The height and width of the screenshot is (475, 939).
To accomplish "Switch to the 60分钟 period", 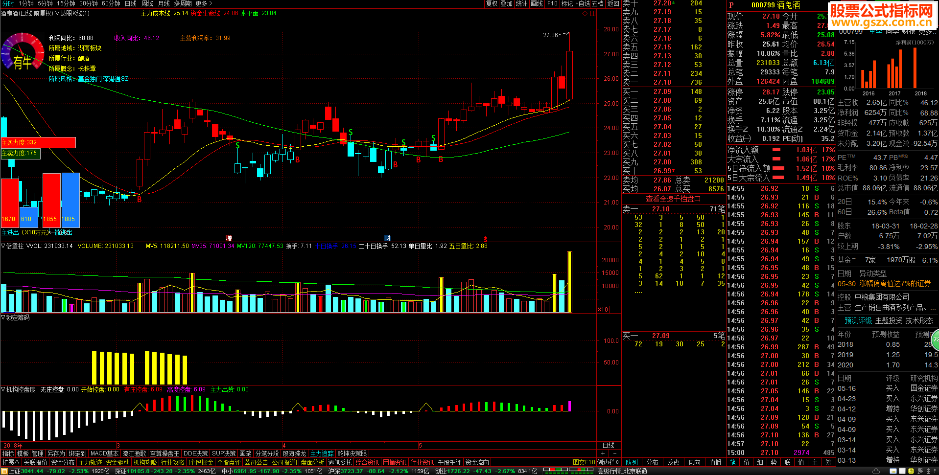I will (x=111, y=3).
